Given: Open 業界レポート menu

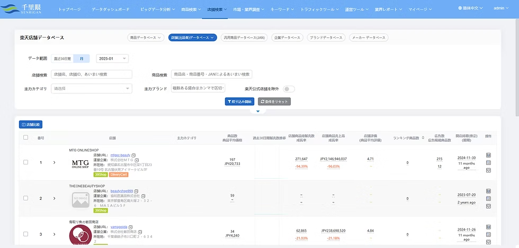Looking at the screenshot, I should (x=389, y=10).
